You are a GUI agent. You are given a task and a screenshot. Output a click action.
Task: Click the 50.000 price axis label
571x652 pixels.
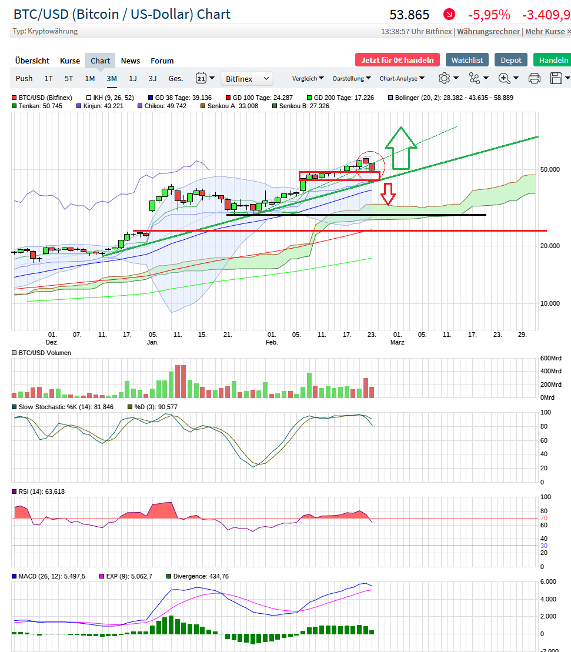pyautogui.click(x=550, y=169)
